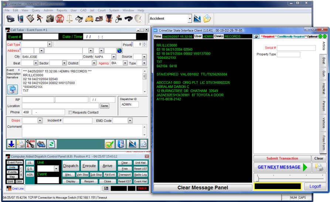Switch to the Free Form tab

tap(323, 143)
